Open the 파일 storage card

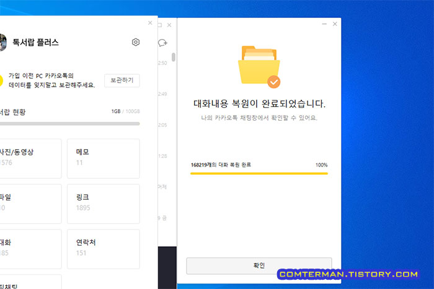point(30,204)
